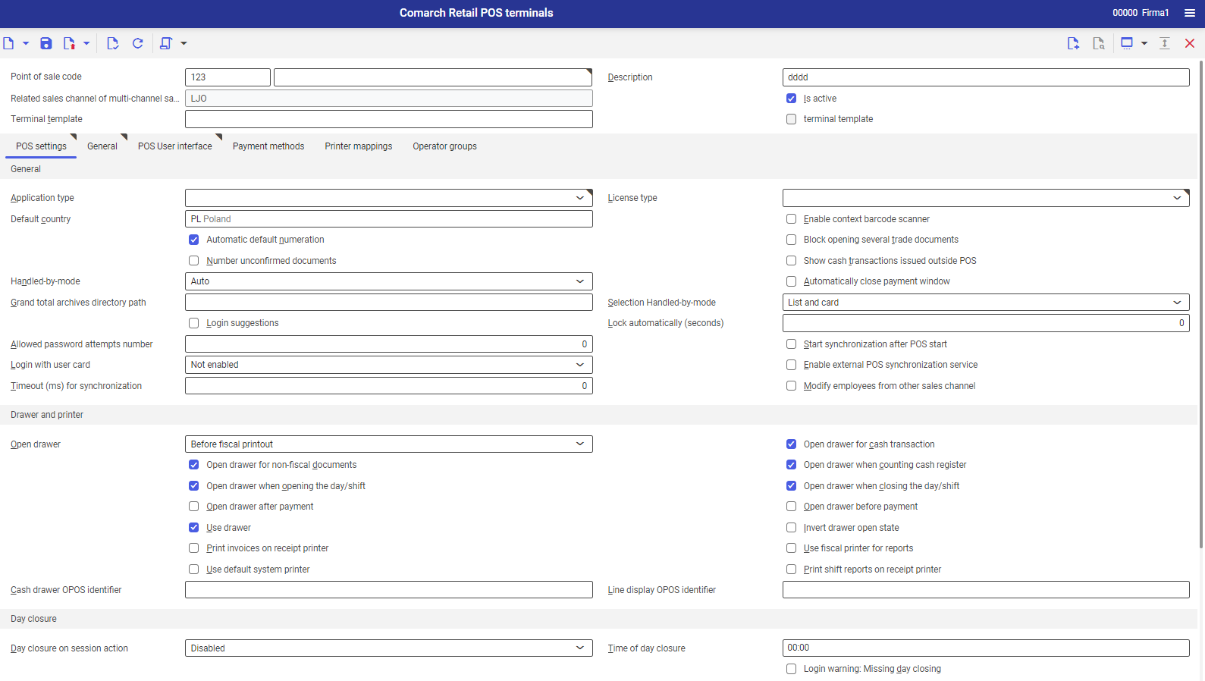
Task: Click the Drawer and printer section header
Action: click(599, 415)
